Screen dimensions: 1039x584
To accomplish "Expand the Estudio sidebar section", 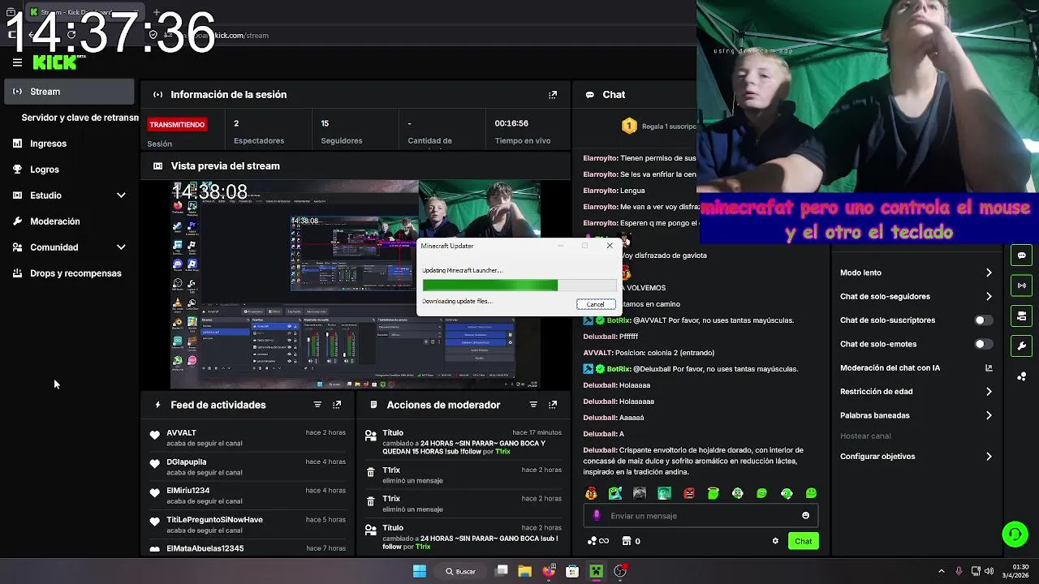I will [121, 195].
